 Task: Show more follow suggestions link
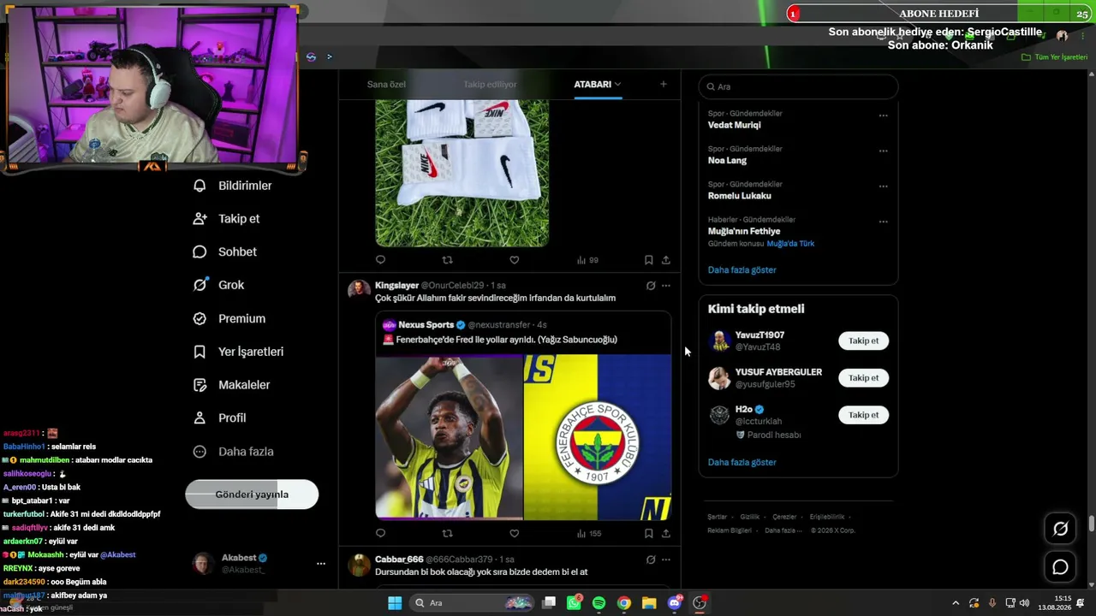click(742, 463)
